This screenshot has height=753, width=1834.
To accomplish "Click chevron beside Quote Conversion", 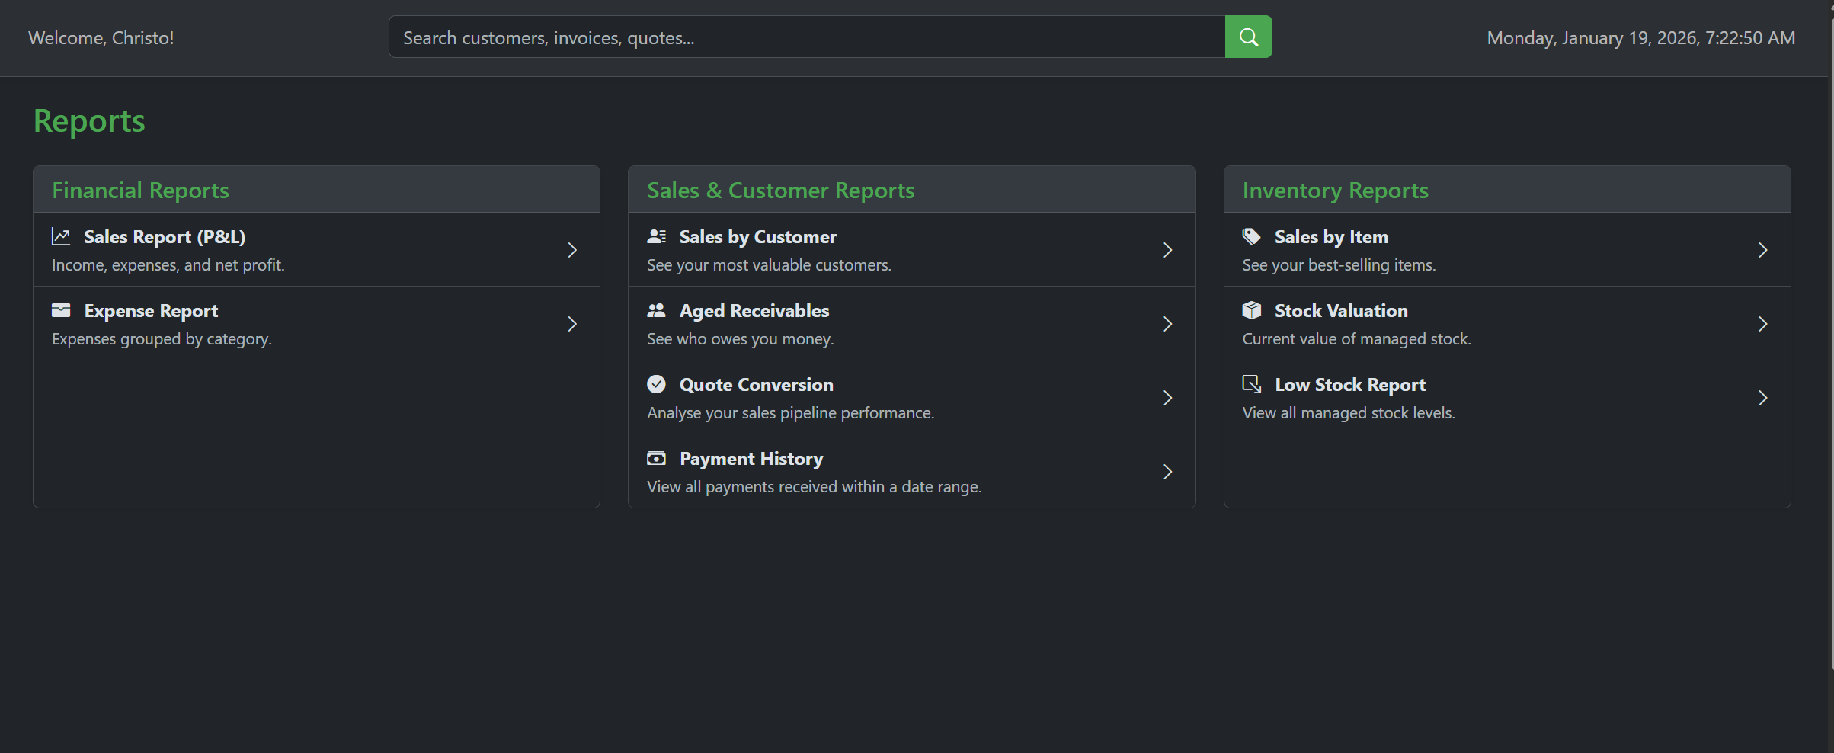I will pyautogui.click(x=1167, y=398).
